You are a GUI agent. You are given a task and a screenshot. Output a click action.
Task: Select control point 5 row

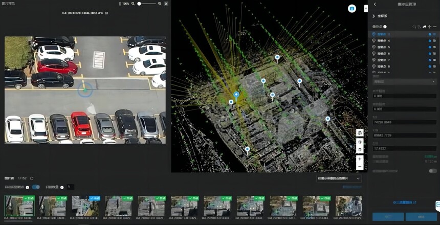tap(404, 47)
